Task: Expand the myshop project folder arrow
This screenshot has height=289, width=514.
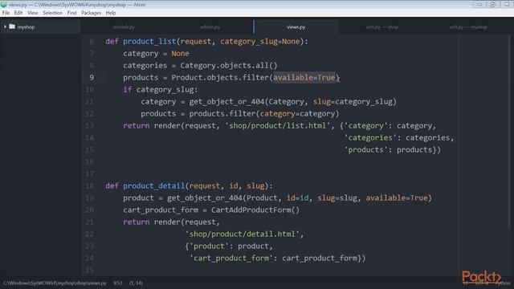Action: tap(5, 26)
